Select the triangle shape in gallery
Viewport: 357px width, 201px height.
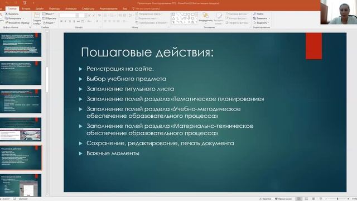173,18
